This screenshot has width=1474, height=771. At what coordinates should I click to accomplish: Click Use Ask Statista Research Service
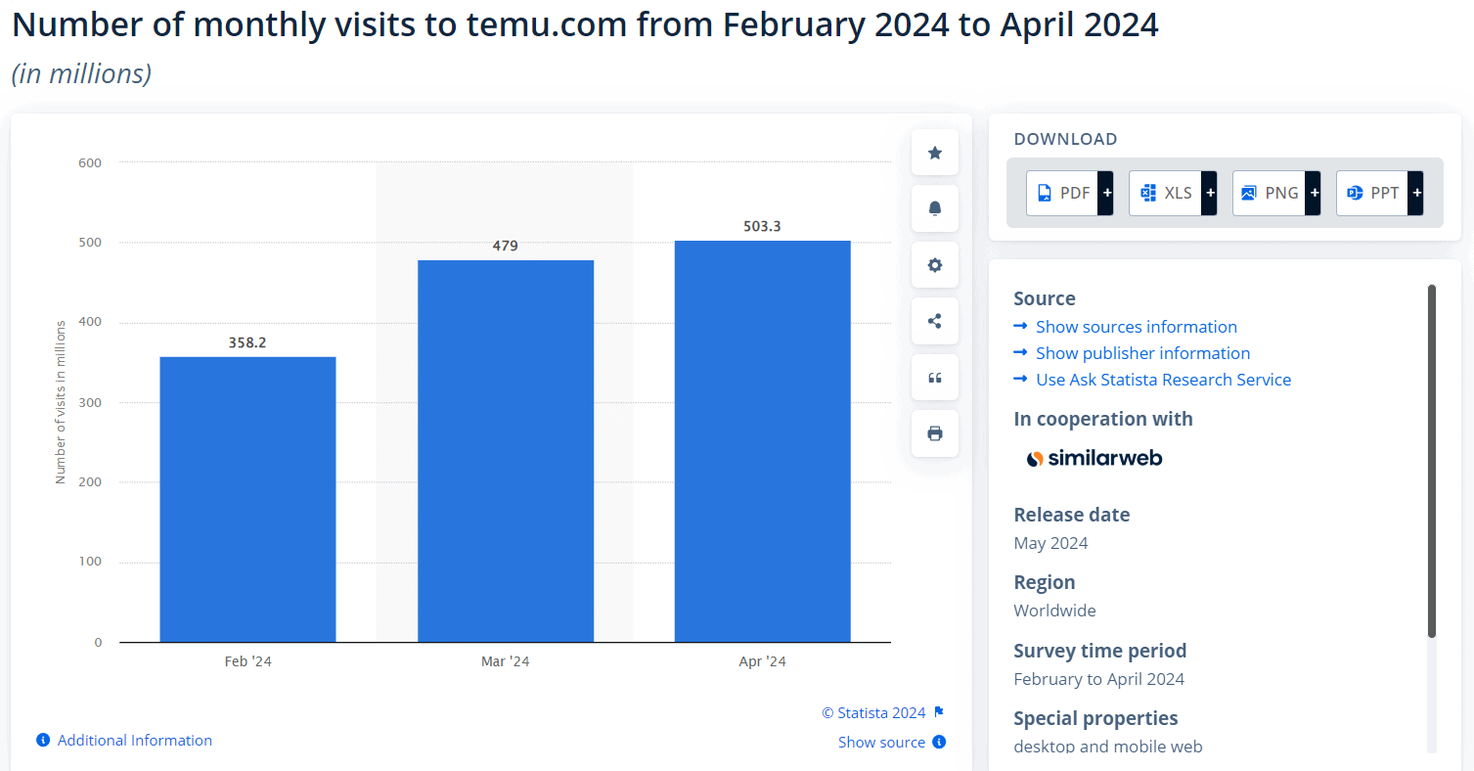pos(1163,379)
